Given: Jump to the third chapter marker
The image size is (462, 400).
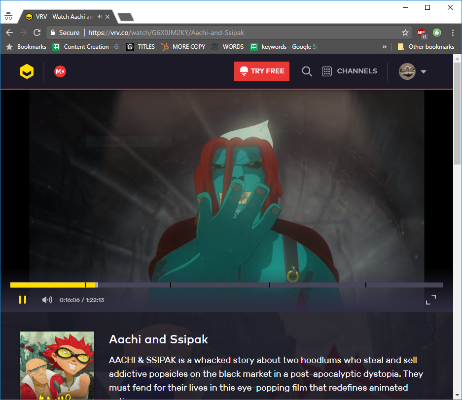Looking at the screenshot, I should [270, 285].
